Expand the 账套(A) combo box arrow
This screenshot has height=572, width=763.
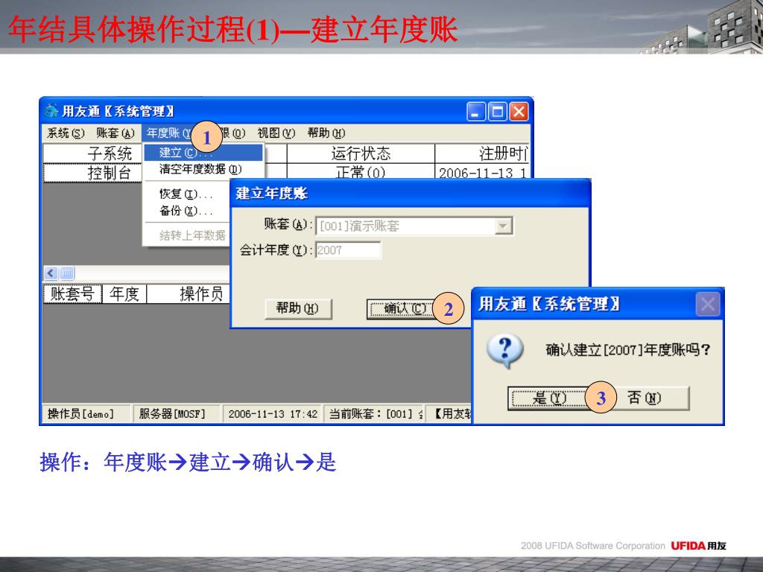(x=503, y=226)
